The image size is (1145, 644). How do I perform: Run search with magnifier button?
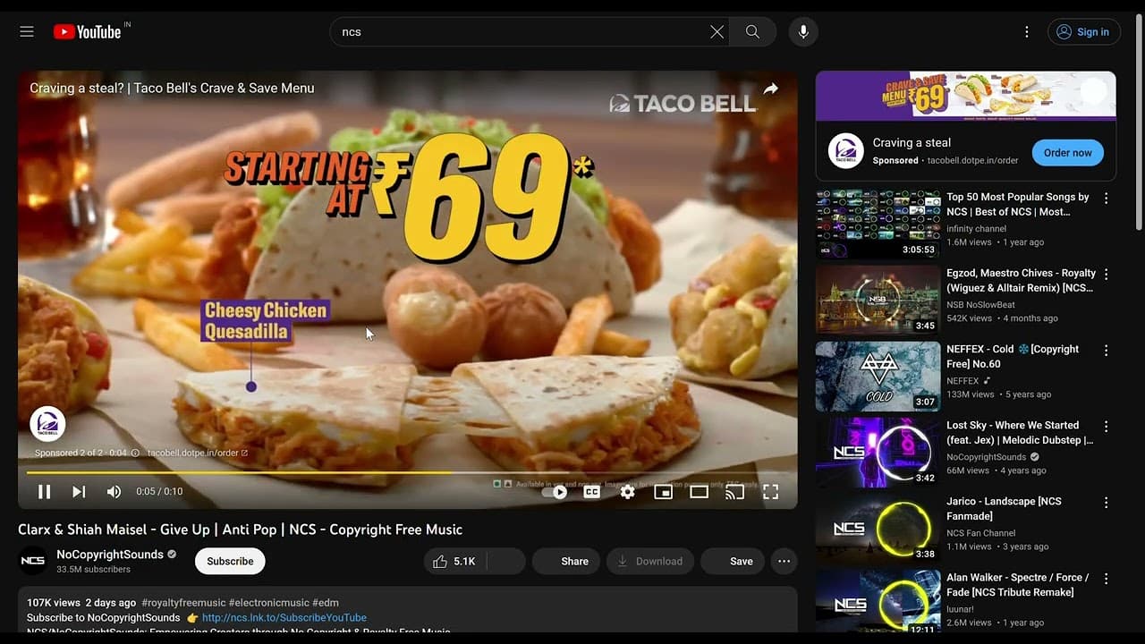pos(752,31)
